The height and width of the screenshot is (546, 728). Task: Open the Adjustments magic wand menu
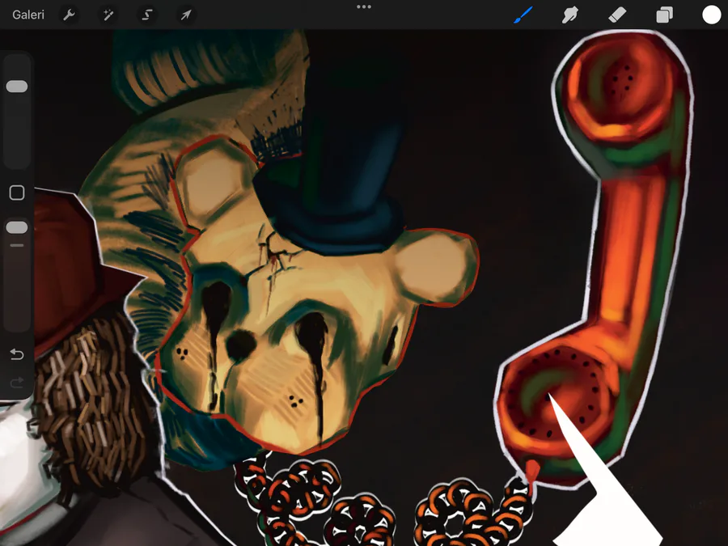point(108,15)
